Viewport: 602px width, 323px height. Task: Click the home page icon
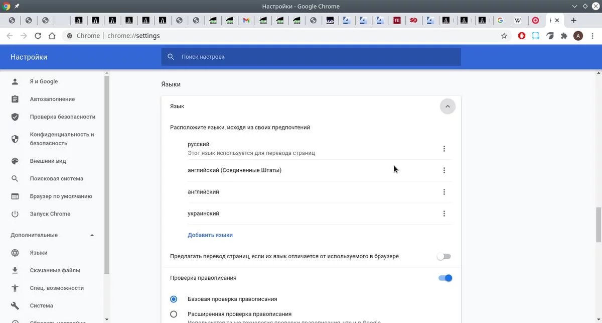click(x=52, y=36)
